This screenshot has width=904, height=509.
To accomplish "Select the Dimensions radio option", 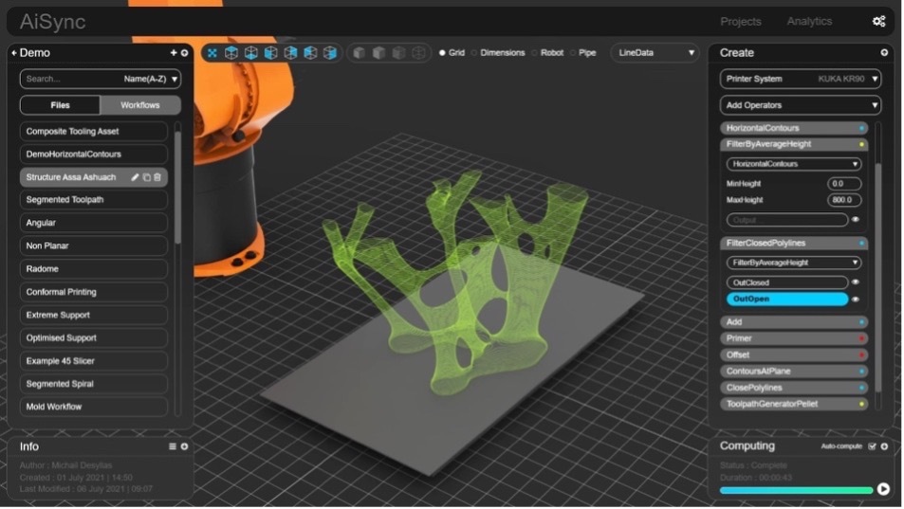I will pos(475,53).
